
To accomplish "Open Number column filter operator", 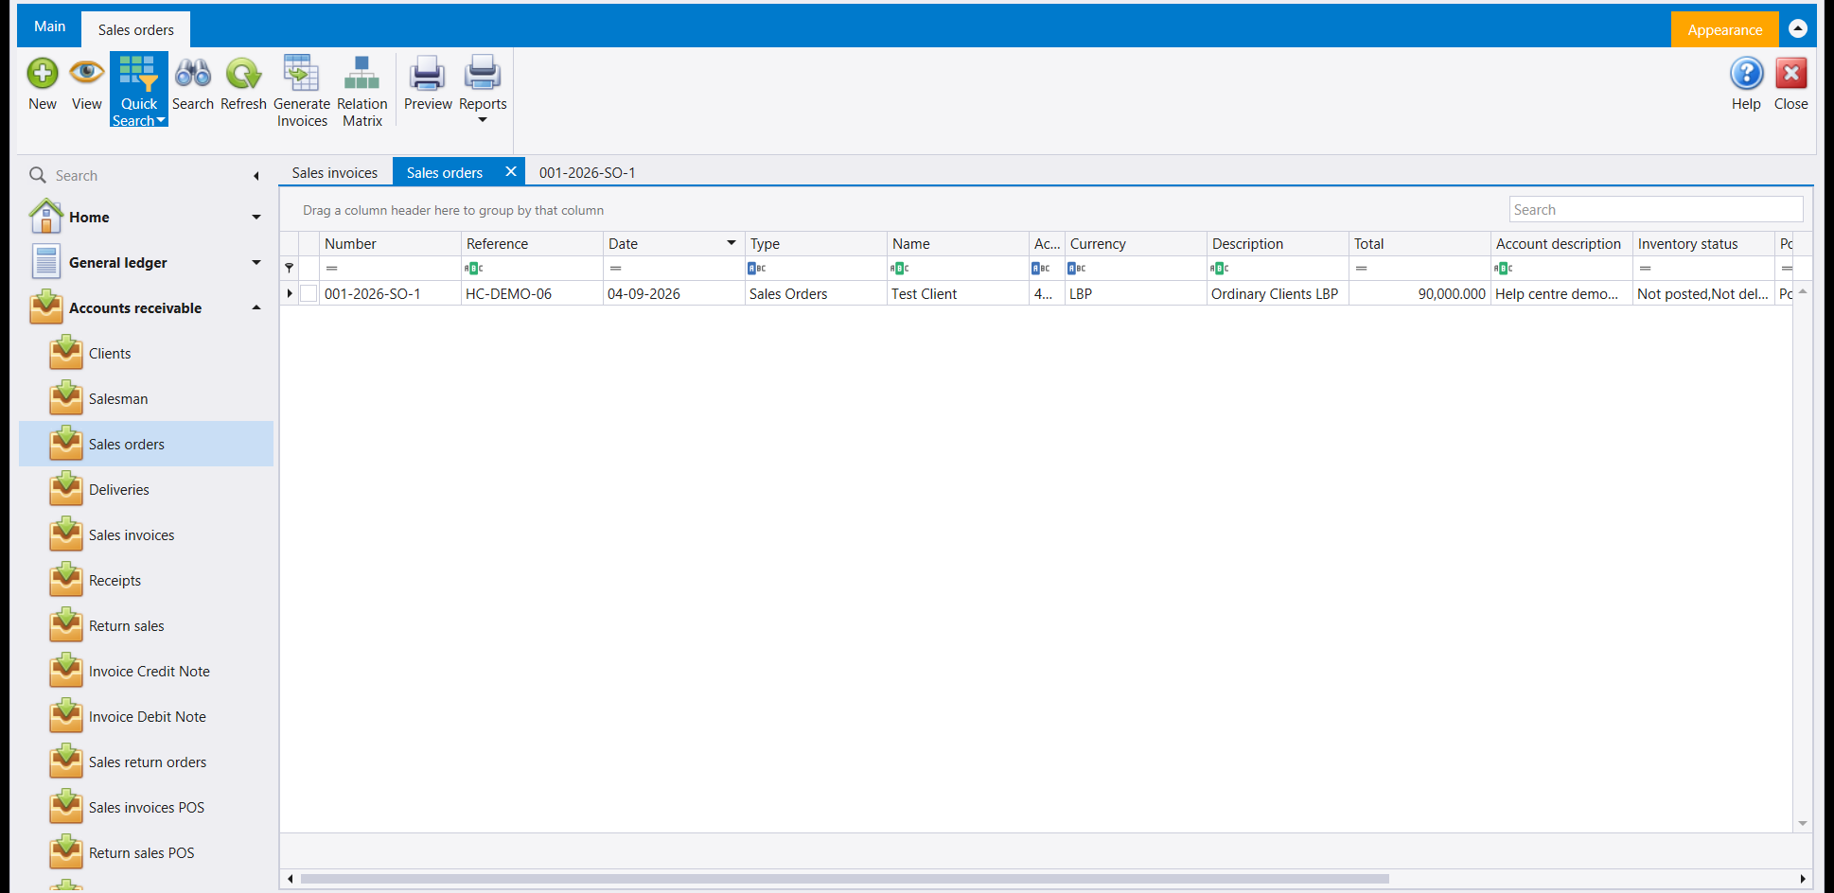I will coord(332,269).
